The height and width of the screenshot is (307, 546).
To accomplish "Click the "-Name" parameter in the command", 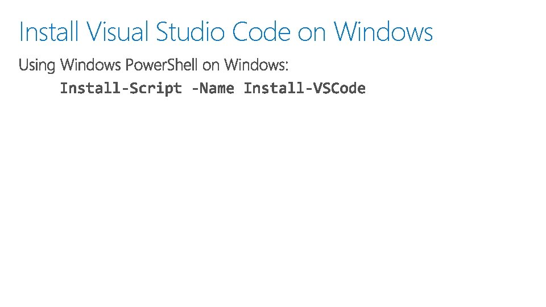I will click(213, 89).
